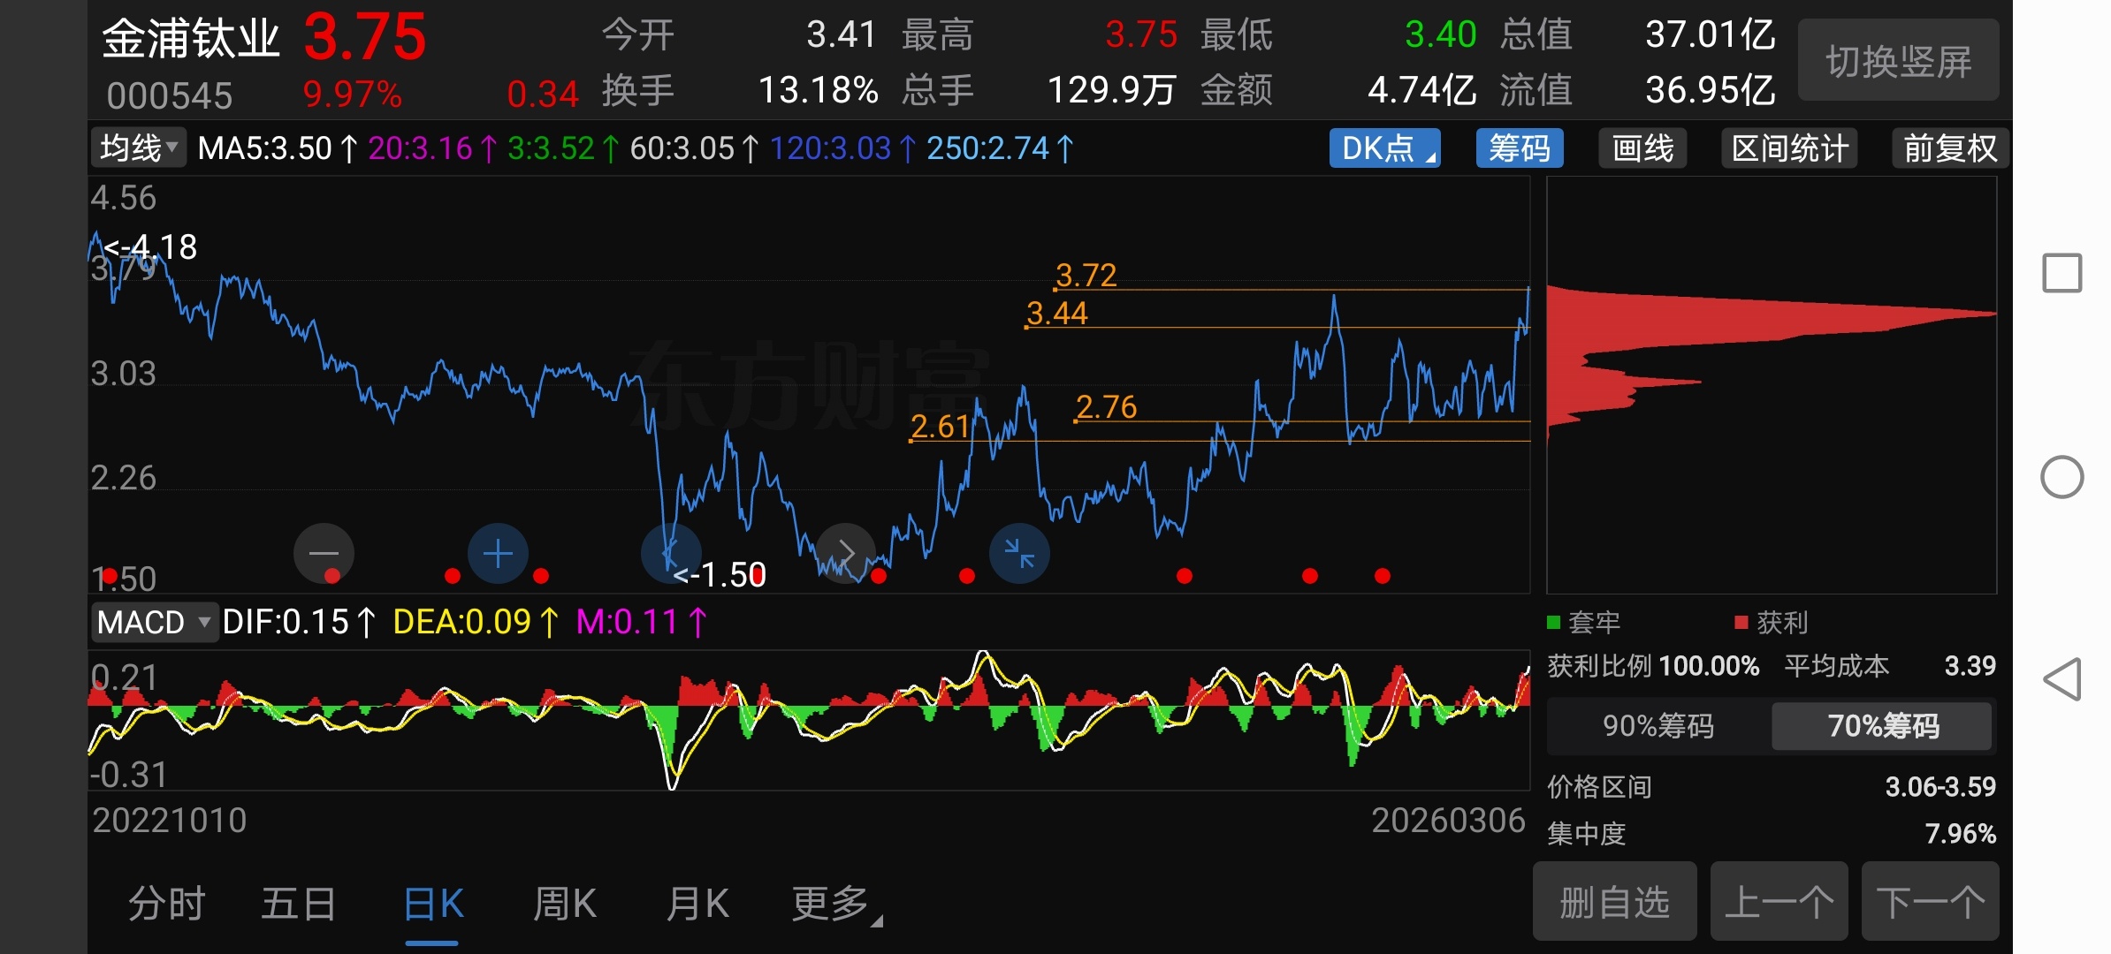
Task: Tap Android home circle button
Action: (2061, 477)
